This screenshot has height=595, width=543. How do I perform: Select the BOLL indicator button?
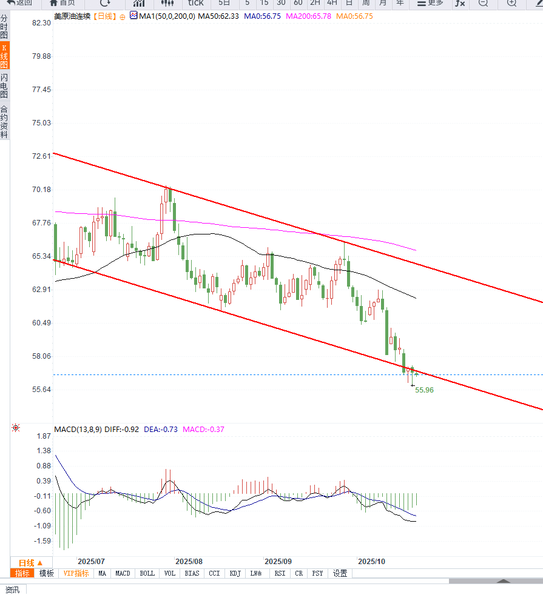coord(147,573)
